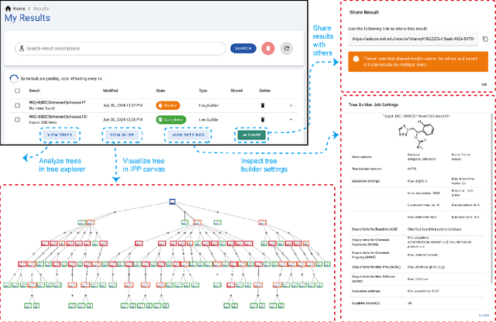Click the refresh results icon button
496x322 pixels.
pyautogui.click(x=288, y=48)
